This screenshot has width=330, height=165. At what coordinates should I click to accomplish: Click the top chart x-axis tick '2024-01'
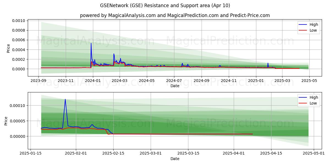[x=93, y=81]
